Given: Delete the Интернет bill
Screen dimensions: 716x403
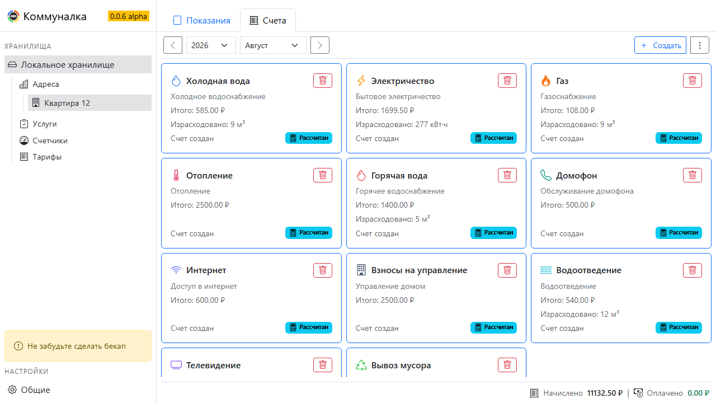Looking at the screenshot, I should (323, 270).
